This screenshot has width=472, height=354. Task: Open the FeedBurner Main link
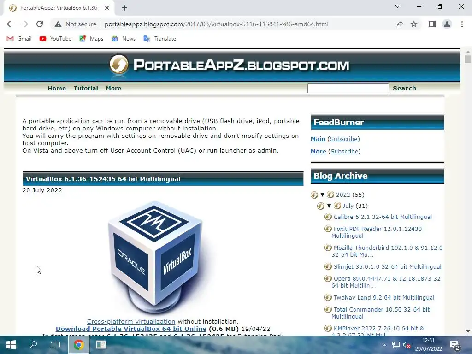tap(318, 139)
